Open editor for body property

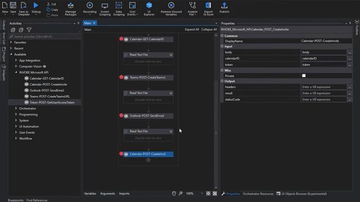(350, 52)
